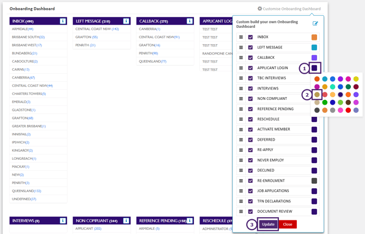Disable the TBC INTERVIEWS checkbox
This screenshot has width=365, height=234.
(251, 78)
